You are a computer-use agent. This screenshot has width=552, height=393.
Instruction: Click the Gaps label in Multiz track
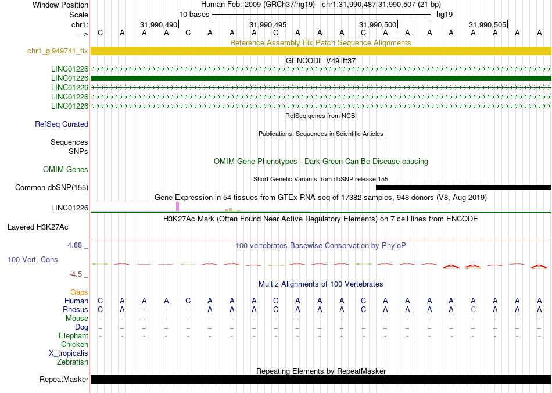[x=79, y=292]
